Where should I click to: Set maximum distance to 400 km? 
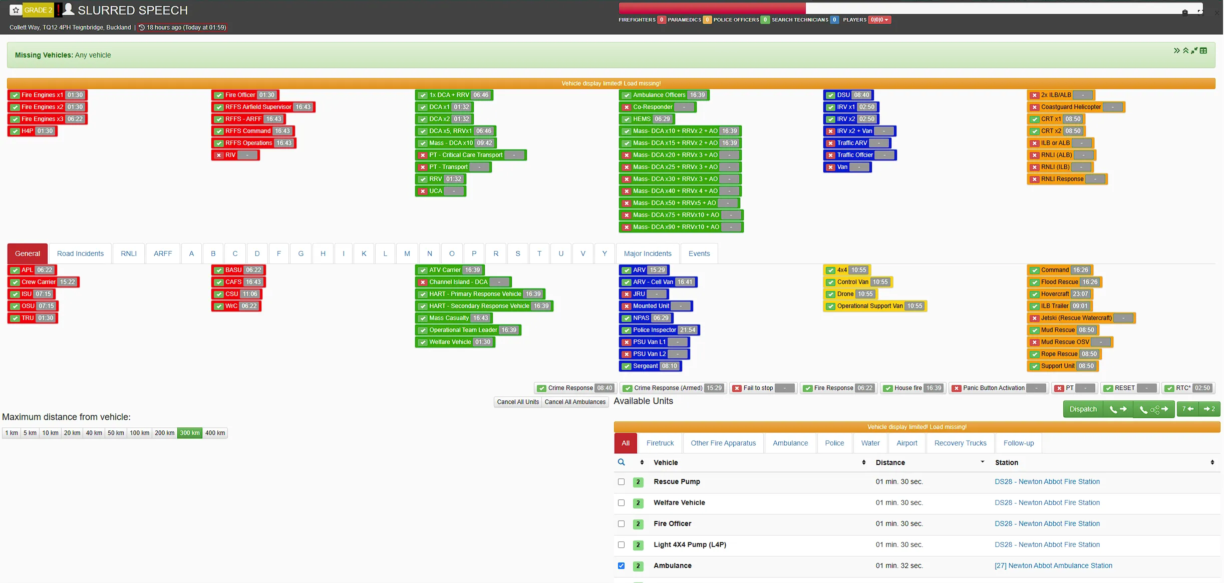(215, 433)
